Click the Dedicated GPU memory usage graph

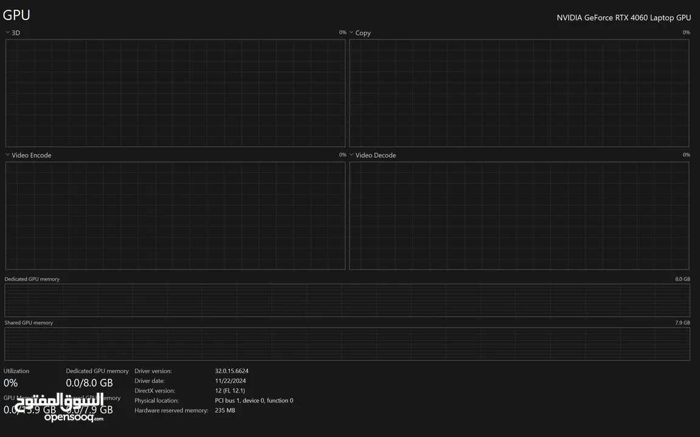(x=348, y=300)
